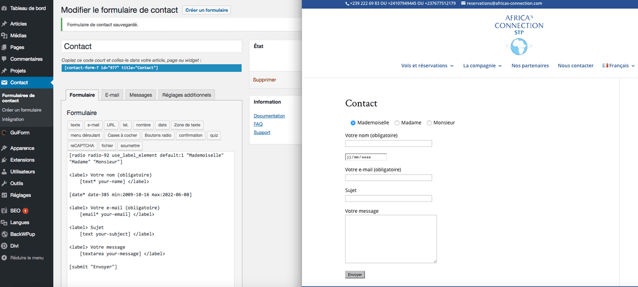This screenshot has width=638, height=287.
Task: Insert a confirmation tag
Action: (x=191, y=135)
